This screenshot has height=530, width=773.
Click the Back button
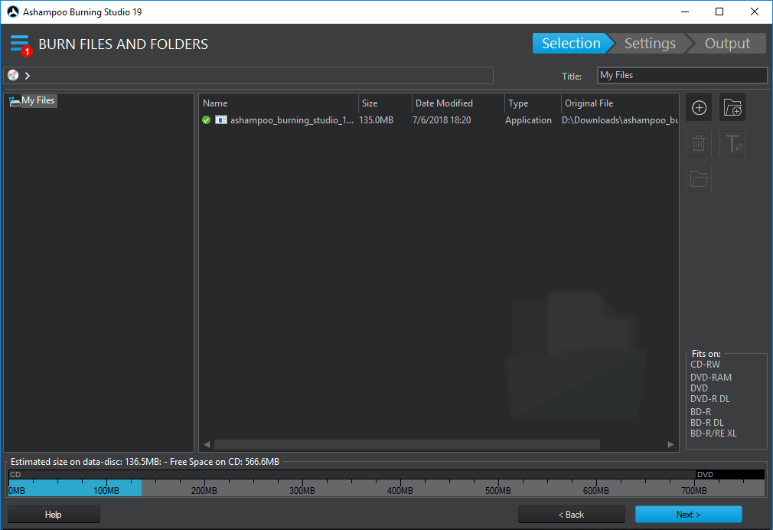(572, 514)
